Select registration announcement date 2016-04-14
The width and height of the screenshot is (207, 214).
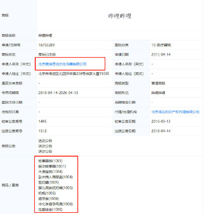pyautogui.click(x=161, y=131)
